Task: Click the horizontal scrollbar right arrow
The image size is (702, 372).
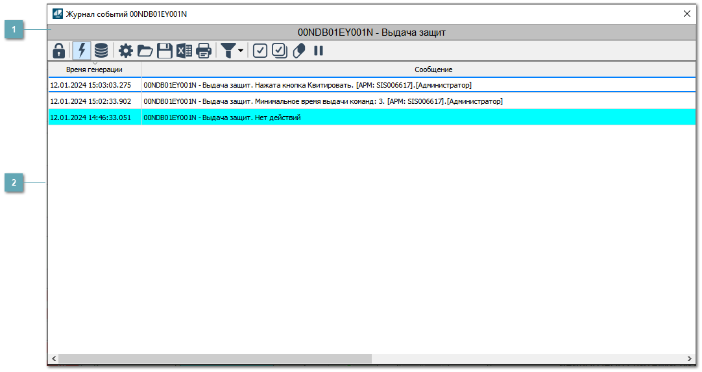Action: point(690,359)
